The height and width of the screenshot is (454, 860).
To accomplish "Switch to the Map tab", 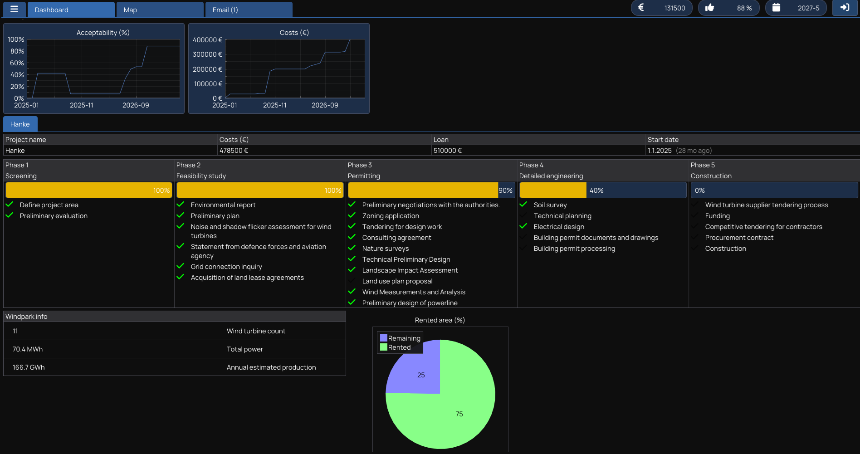I will [160, 10].
